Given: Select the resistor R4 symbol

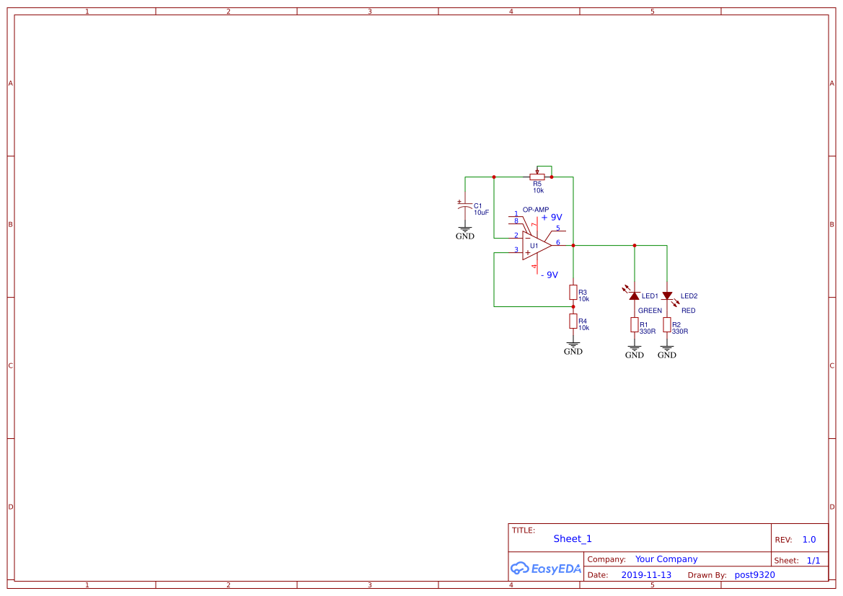Looking at the screenshot, I should [572, 322].
